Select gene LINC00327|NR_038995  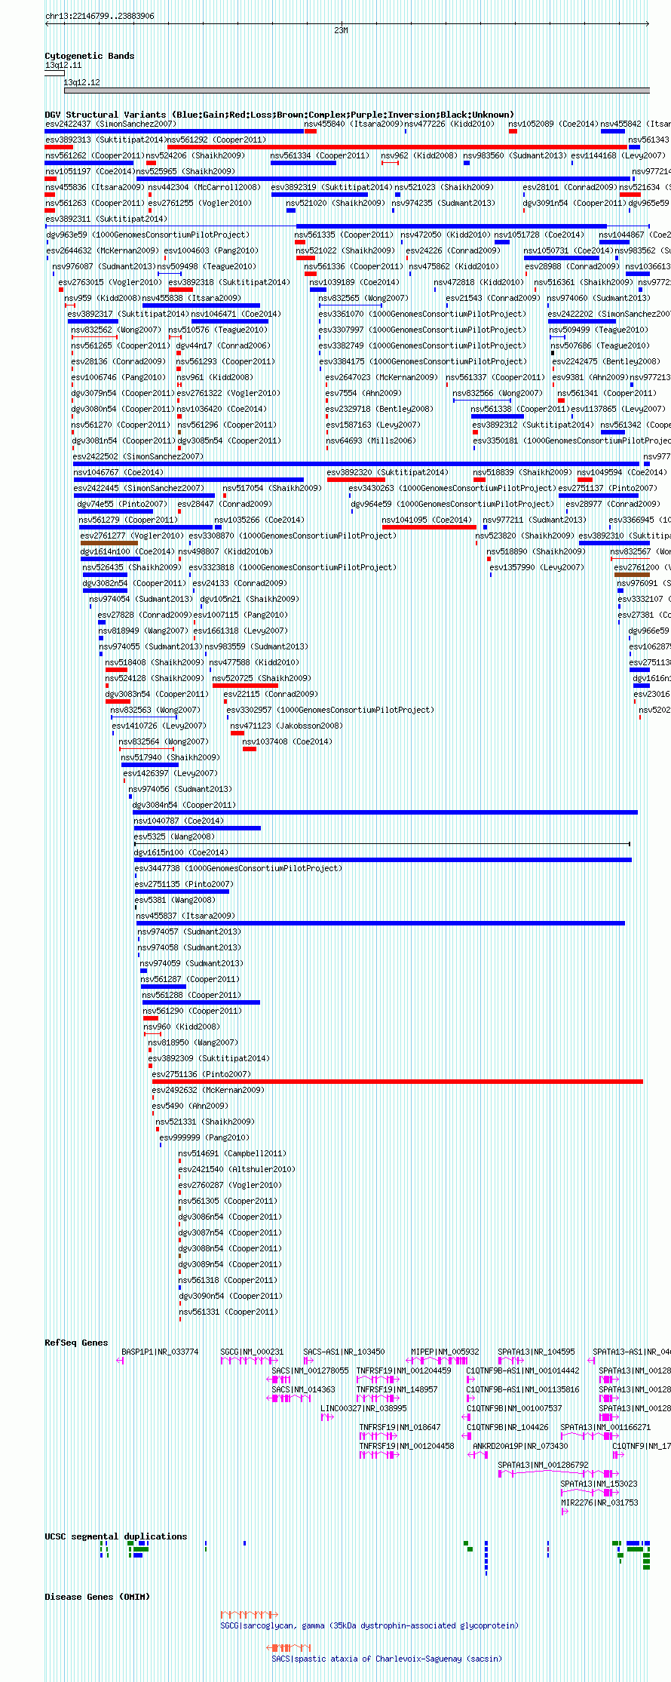(363, 1408)
